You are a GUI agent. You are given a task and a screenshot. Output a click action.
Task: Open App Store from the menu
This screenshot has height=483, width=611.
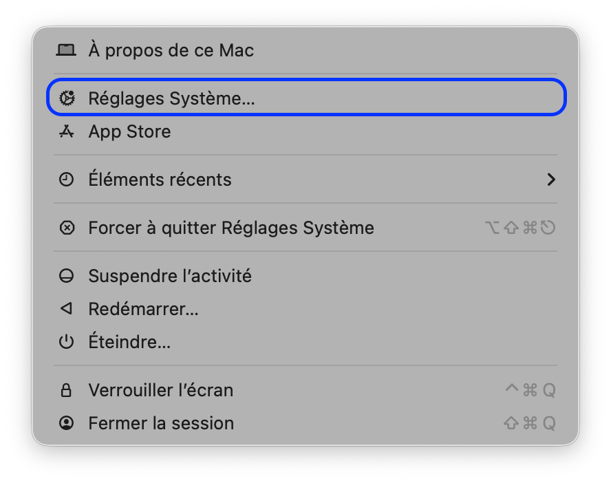tap(129, 131)
